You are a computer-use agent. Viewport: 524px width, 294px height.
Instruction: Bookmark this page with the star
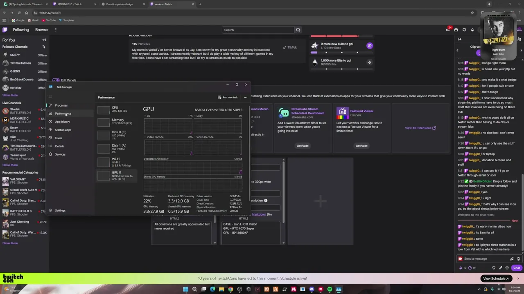[472, 13]
